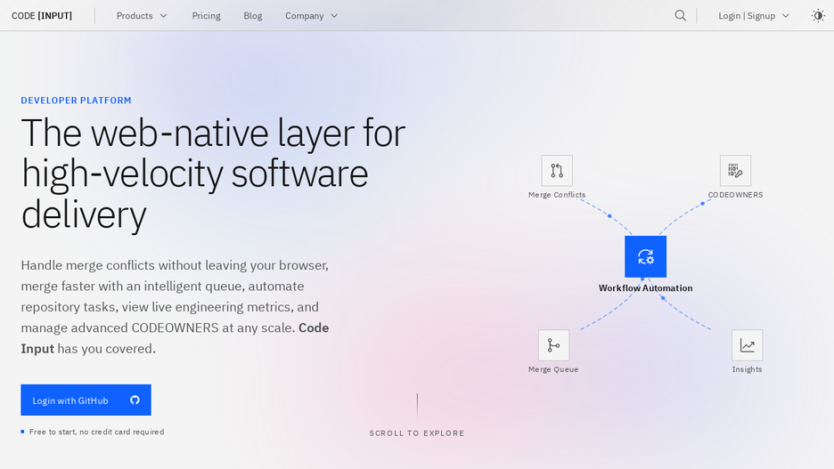Select the Merge Queue branch icon
This screenshot has height=469, width=834.
click(553, 345)
